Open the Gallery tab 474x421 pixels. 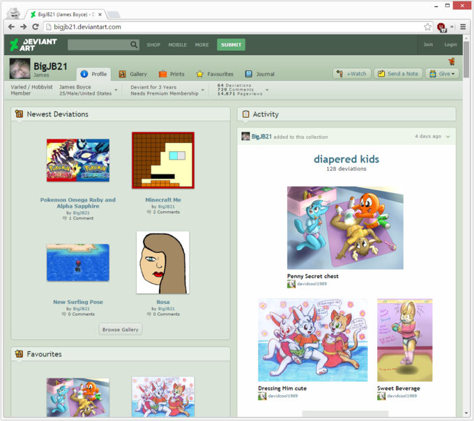click(132, 74)
